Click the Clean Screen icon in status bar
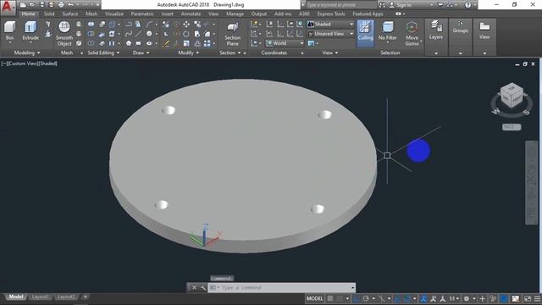This screenshot has width=542, height=305. point(528,298)
